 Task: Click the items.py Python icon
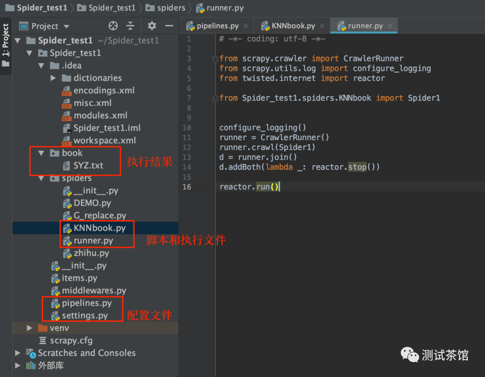click(x=55, y=278)
